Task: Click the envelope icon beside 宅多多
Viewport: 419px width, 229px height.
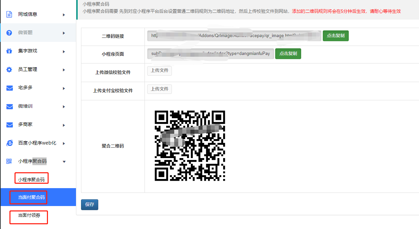Action: pyautogui.click(x=9, y=88)
